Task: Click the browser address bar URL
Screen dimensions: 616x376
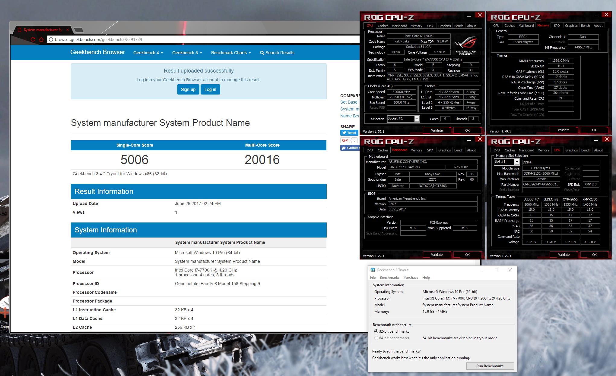Action: [x=98, y=39]
